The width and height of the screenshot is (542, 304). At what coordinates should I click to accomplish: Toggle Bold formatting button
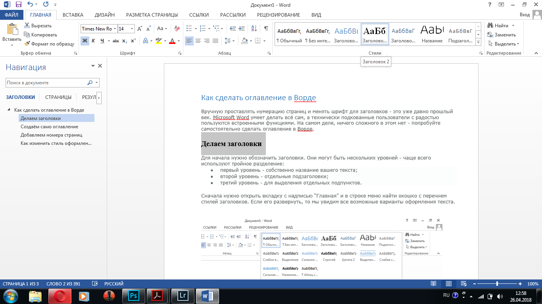pos(85,41)
